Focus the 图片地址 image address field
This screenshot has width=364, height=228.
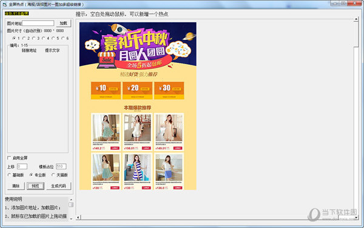coord(38,23)
